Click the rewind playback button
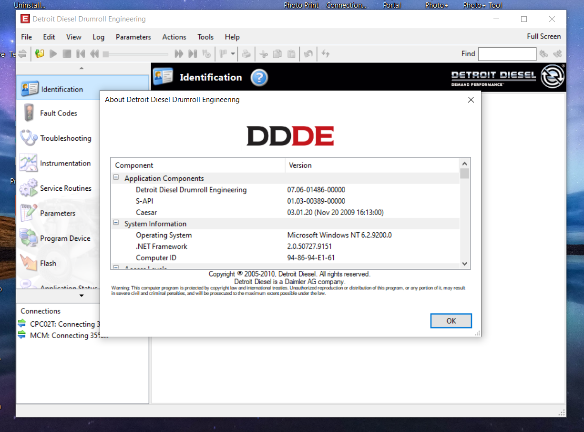This screenshot has height=432, width=584. 94,54
